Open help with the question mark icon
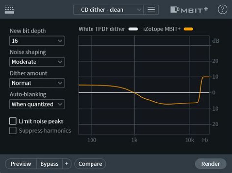 pyautogui.click(x=222, y=10)
